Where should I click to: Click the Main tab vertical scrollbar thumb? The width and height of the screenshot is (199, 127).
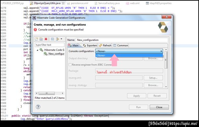pos(166,60)
